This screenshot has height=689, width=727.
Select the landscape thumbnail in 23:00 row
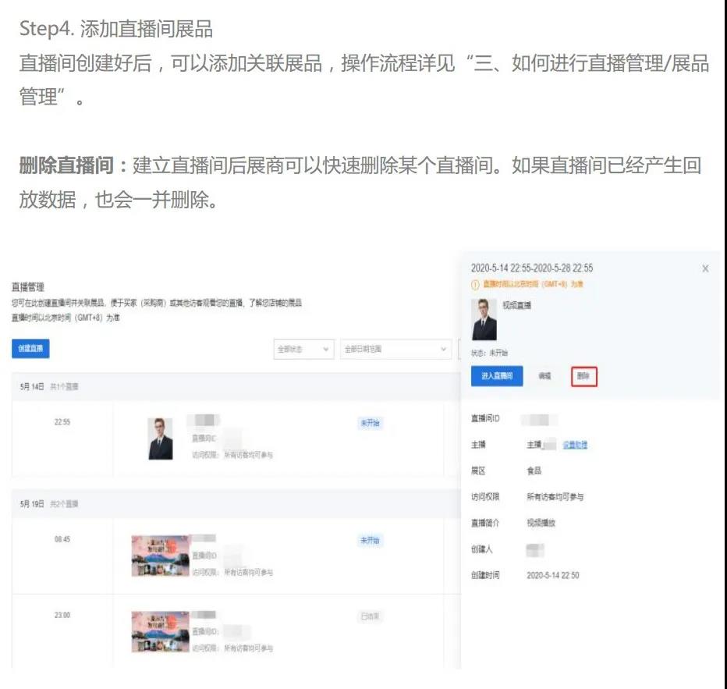pyautogui.click(x=161, y=631)
